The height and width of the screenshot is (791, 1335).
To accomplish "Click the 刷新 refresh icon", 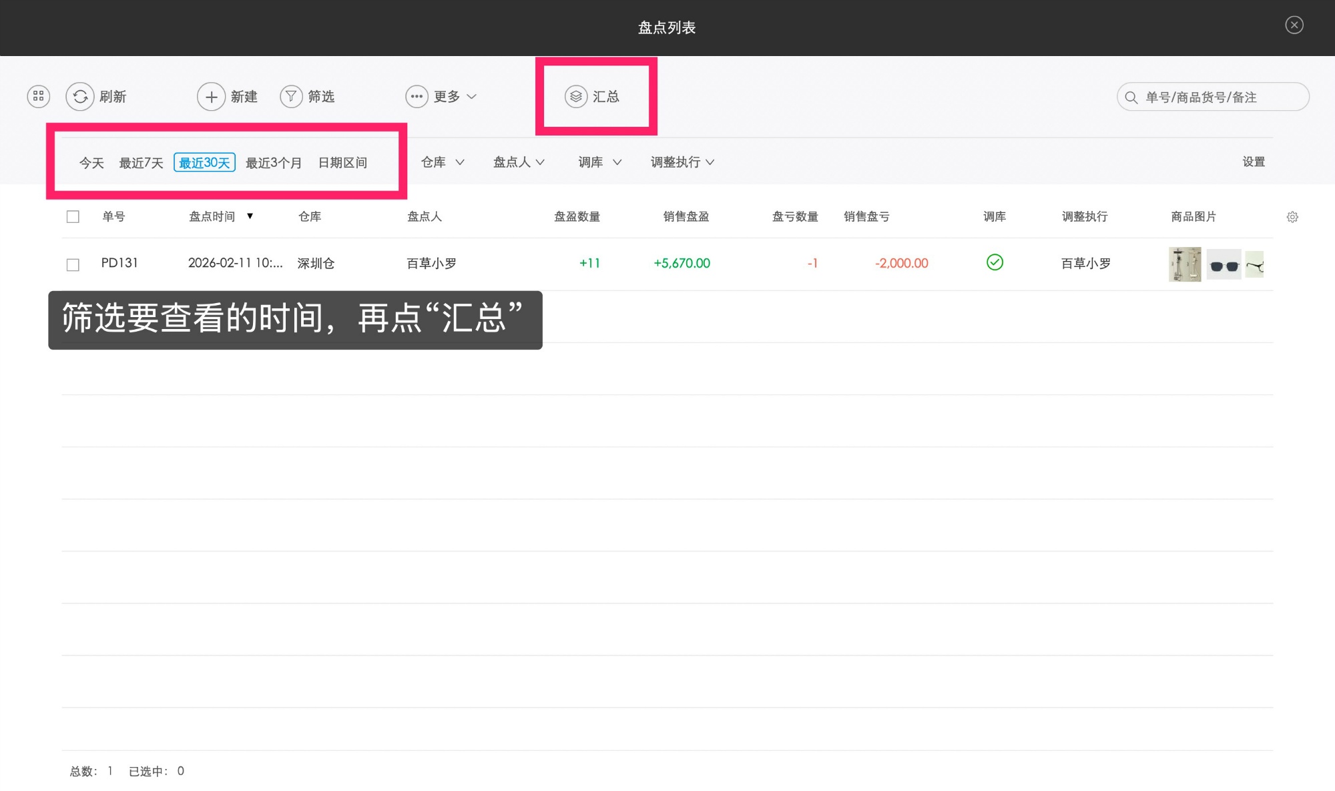I will (x=80, y=97).
